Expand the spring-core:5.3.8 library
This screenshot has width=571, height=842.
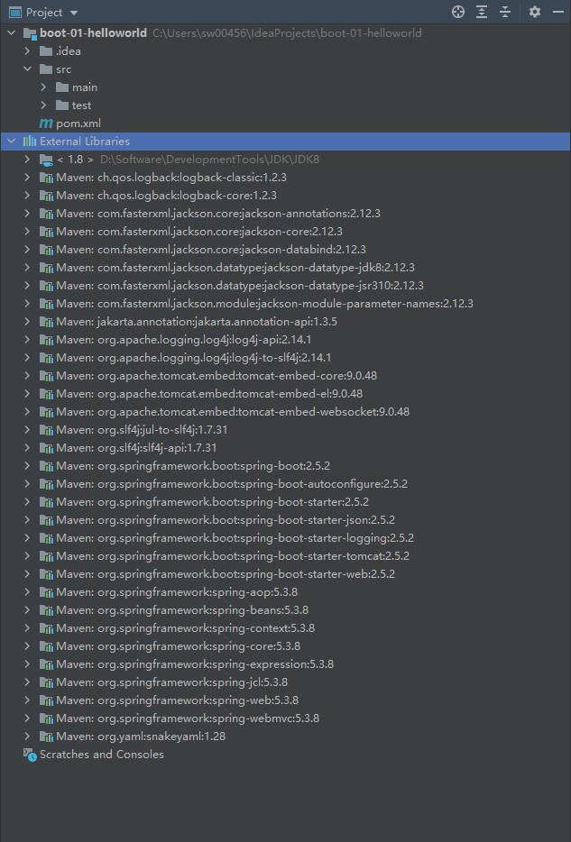coord(27,646)
